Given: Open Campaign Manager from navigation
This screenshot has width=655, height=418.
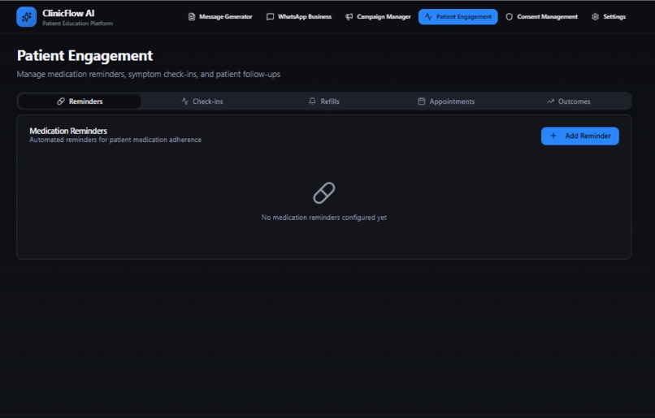Looking at the screenshot, I should pos(378,17).
